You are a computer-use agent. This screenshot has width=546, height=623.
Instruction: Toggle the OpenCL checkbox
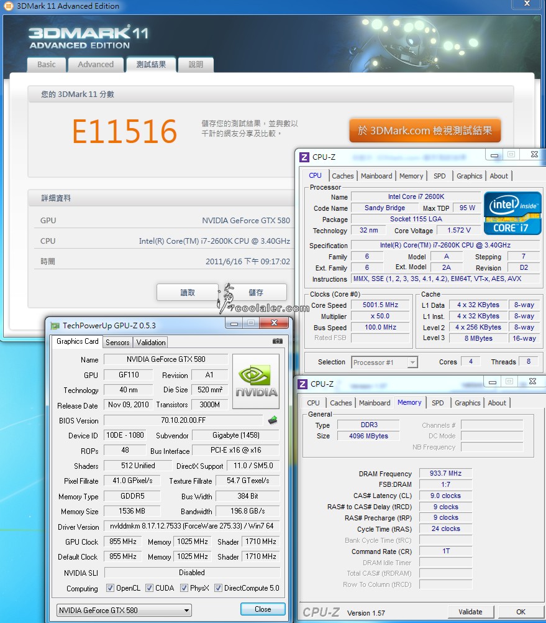(111, 588)
